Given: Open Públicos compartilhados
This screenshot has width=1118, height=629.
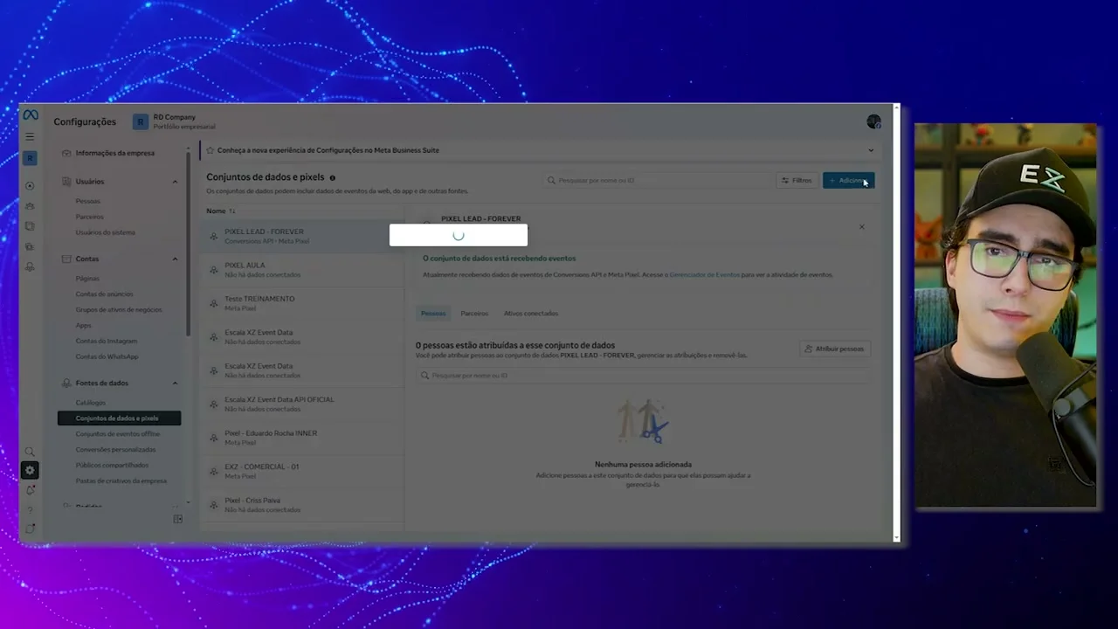Looking at the screenshot, I should coord(112,466).
